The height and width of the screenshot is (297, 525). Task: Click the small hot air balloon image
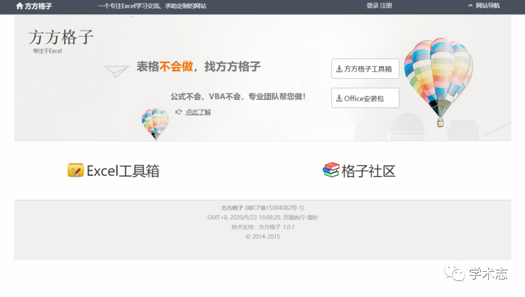(x=155, y=123)
